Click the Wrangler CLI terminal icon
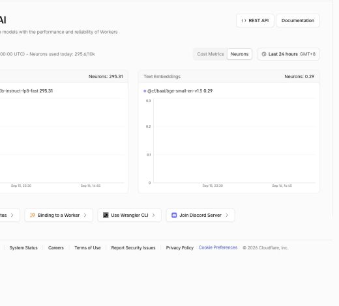339x306 pixels. (106, 215)
